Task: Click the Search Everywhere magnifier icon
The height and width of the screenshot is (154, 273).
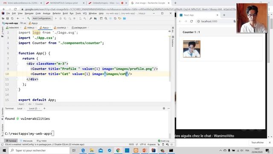Action: pos(106,18)
